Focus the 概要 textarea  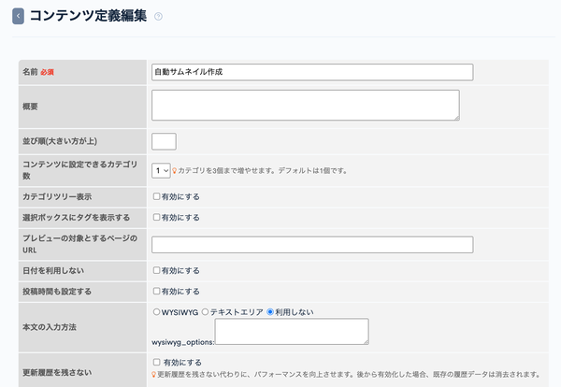pyautogui.click(x=306, y=105)
